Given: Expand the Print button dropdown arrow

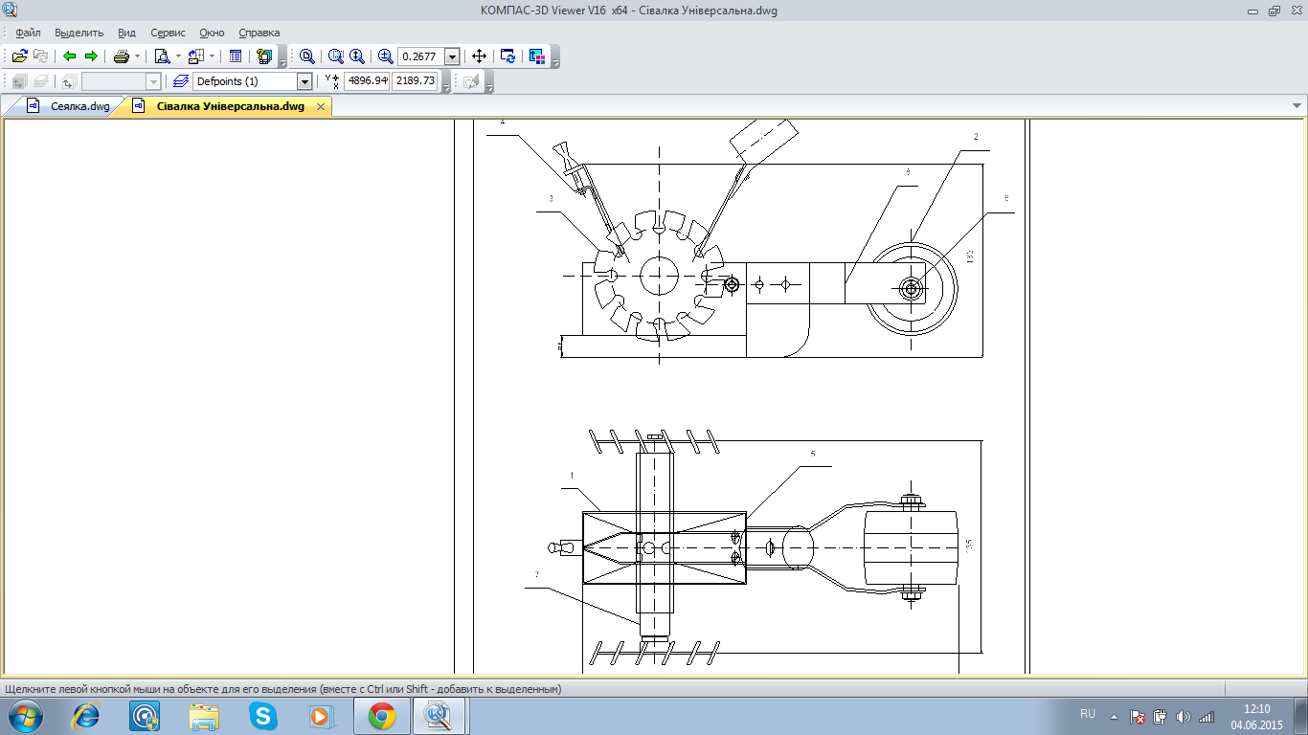Looking at the screenshot, I should point(138,56).
